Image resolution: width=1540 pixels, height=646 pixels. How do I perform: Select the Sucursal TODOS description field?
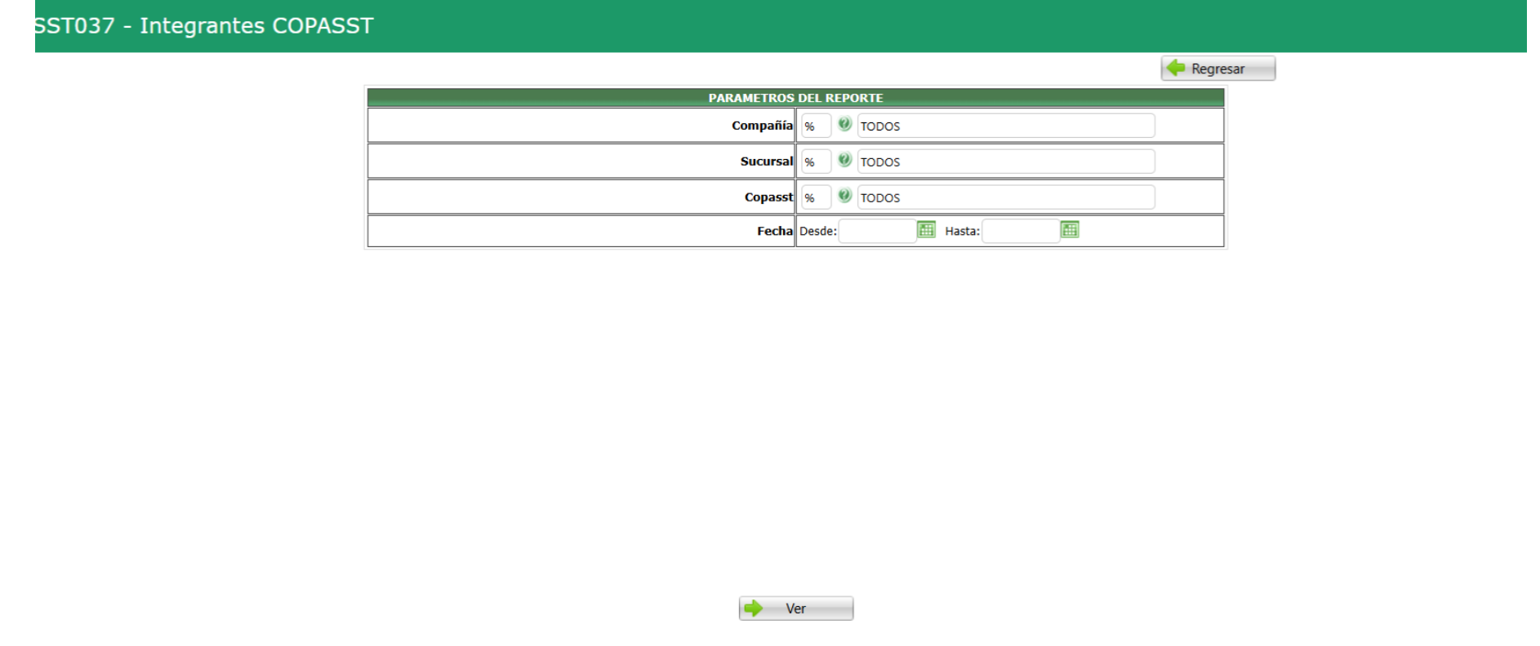[x=1006, y=161]
